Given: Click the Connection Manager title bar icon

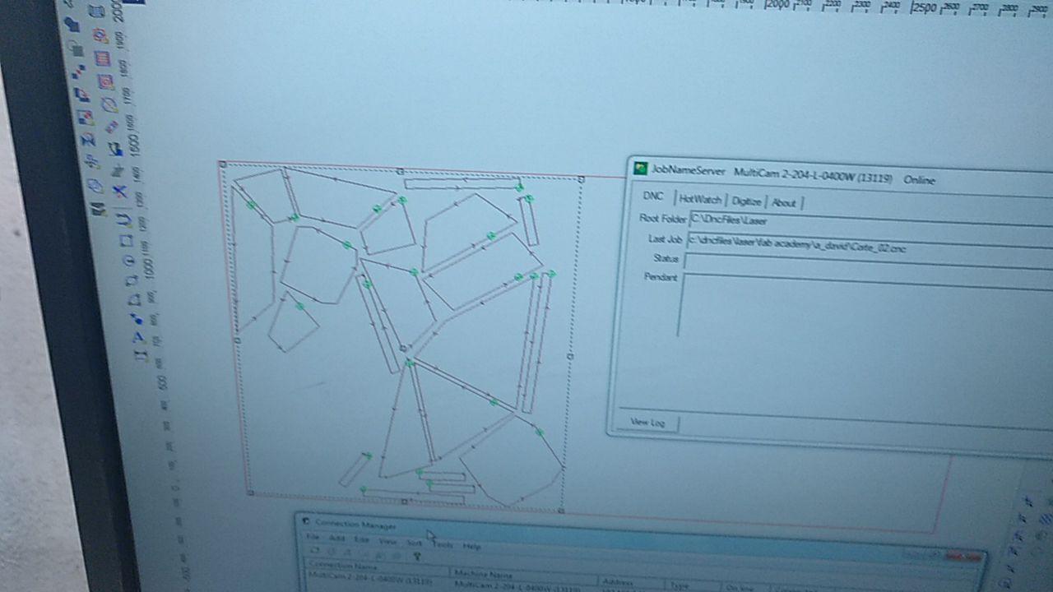Looking at the screenshot, I should pyautogui.click(x=305, y=520).
